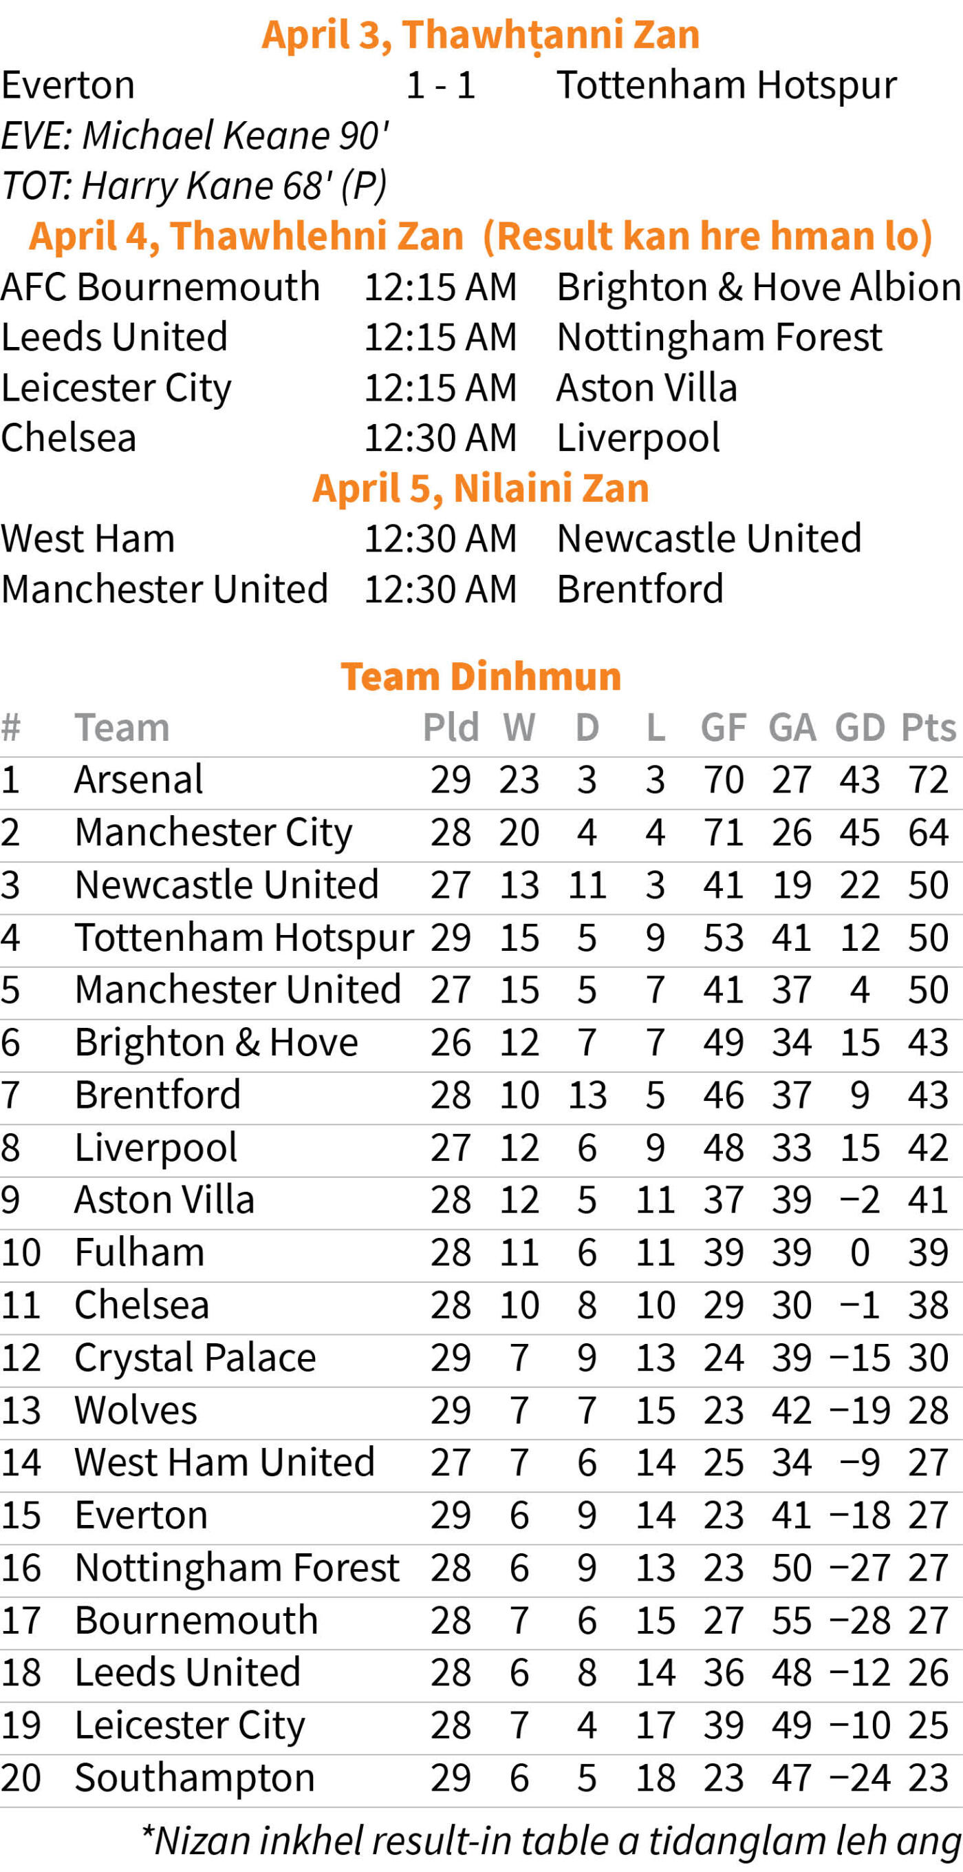Click Southampton at the table bottom
This screenshot has width=963, height=1872.
point(195,1780)
